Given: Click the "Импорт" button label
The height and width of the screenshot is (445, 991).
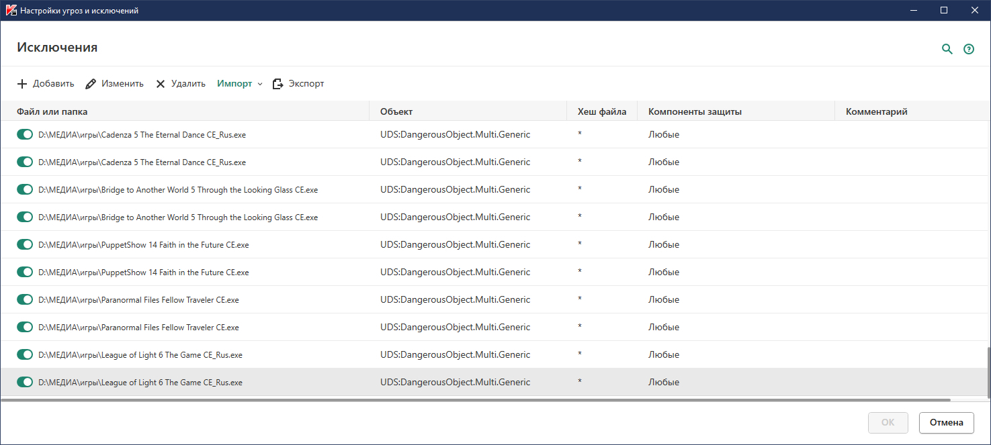Looking at the screenshot, I should 234,84.
